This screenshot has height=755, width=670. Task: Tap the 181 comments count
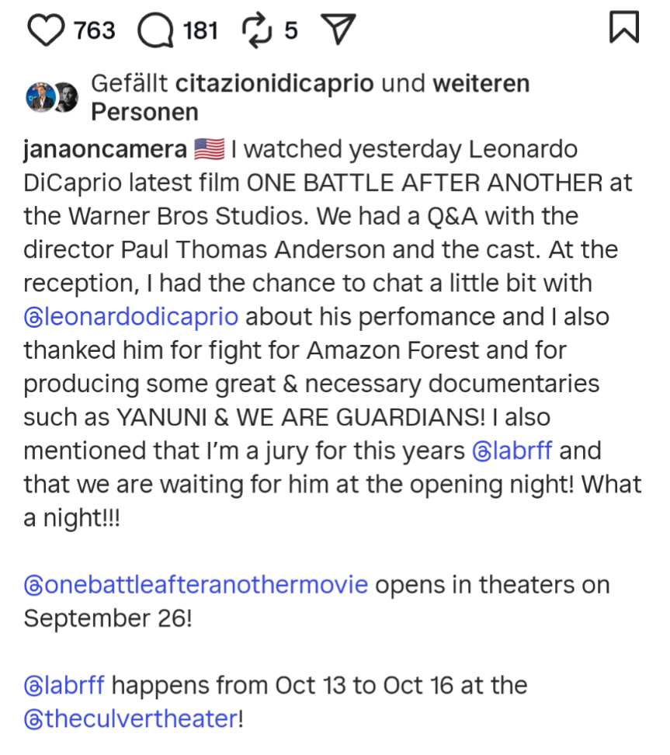point(200,30)
